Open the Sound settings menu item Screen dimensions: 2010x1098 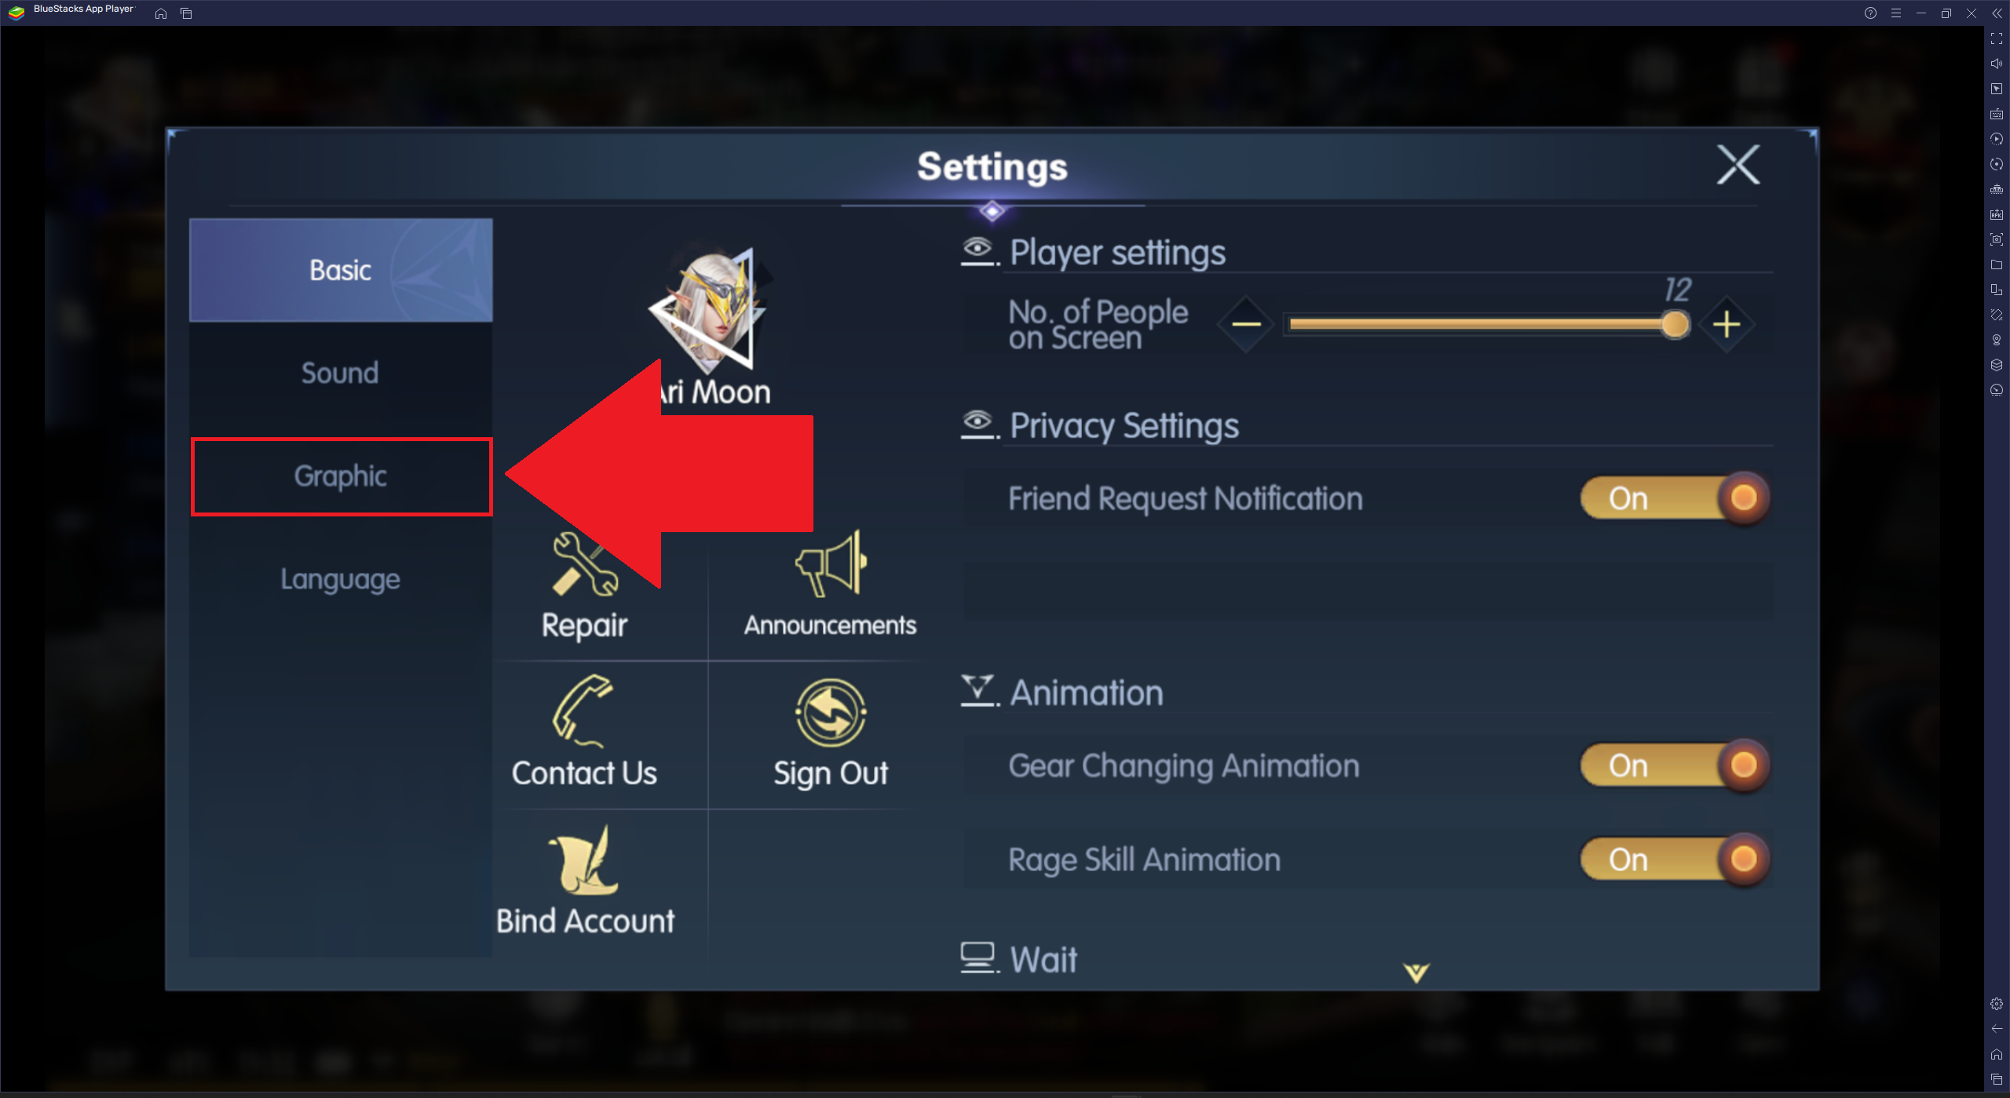(x=338, y=374)
